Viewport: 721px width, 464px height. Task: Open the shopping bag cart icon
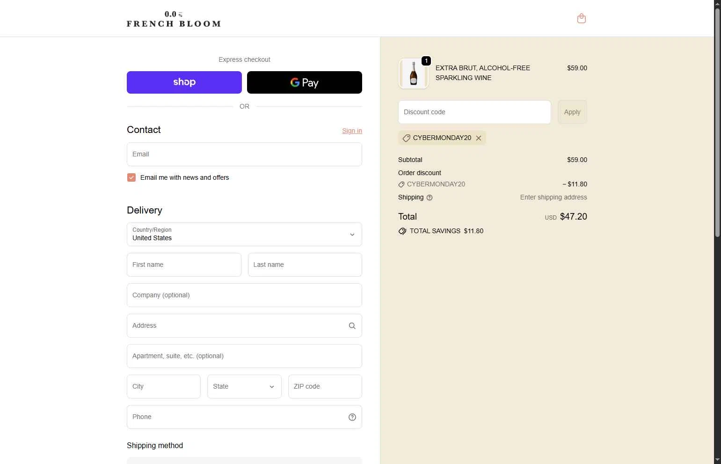coord(582,18)
